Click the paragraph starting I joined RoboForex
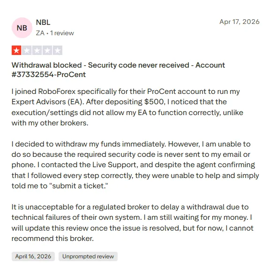The width and height of the screenshot is (269, 271). click(x=127, y=107)
